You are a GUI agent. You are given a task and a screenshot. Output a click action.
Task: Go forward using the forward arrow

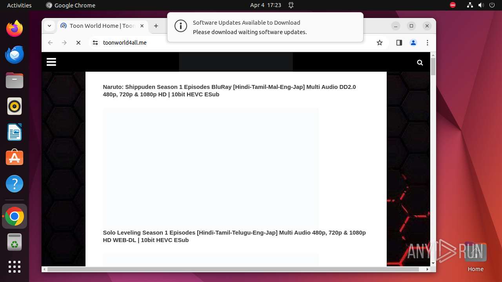pyautogui.click(x=64, y=43)
